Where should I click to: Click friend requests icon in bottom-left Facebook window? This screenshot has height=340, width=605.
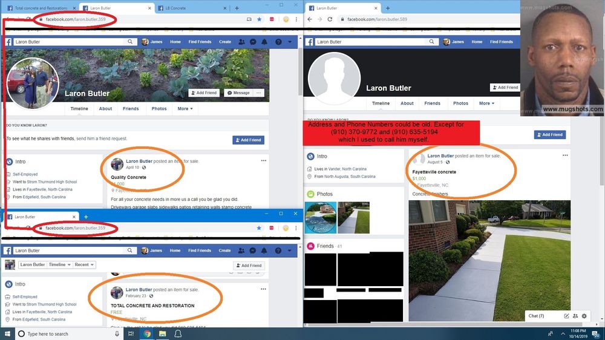[x=241, y=250]
